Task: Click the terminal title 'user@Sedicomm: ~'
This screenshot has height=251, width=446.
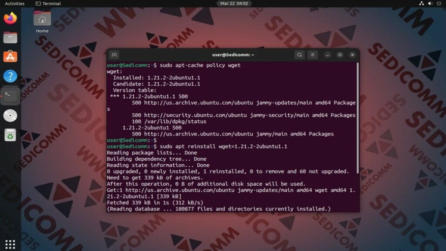Action: (x=233, y=54)
